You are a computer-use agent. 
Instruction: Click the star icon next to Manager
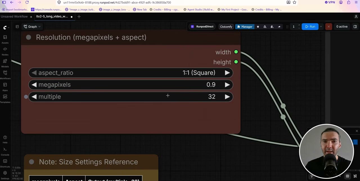258,27
